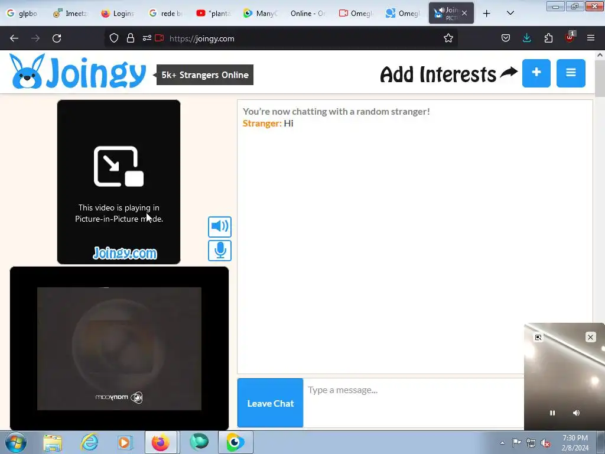Switch to the glpbo Google tab
This screenshot has height=454, width=605.
coord(23,14)
